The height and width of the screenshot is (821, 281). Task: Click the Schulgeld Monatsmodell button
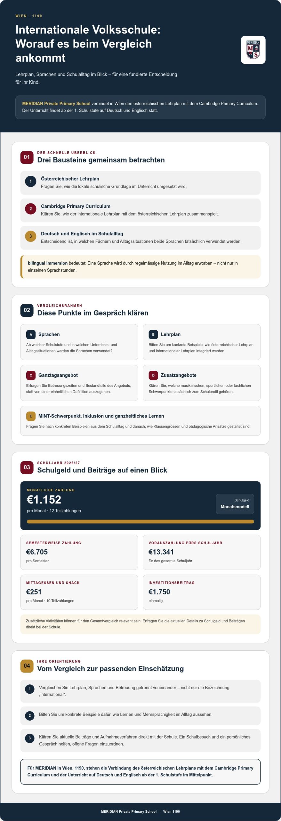(235, 504)
